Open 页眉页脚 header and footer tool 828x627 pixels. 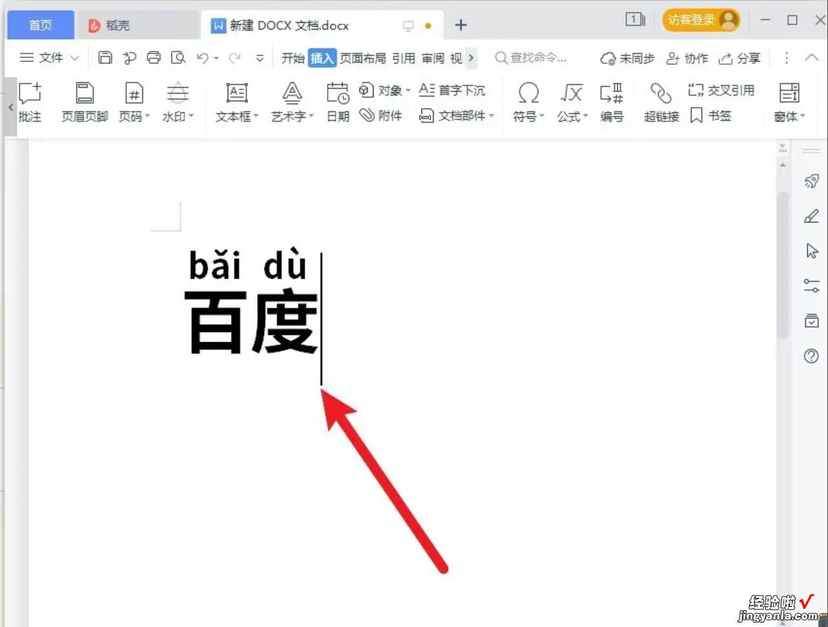tap(85, 102)
